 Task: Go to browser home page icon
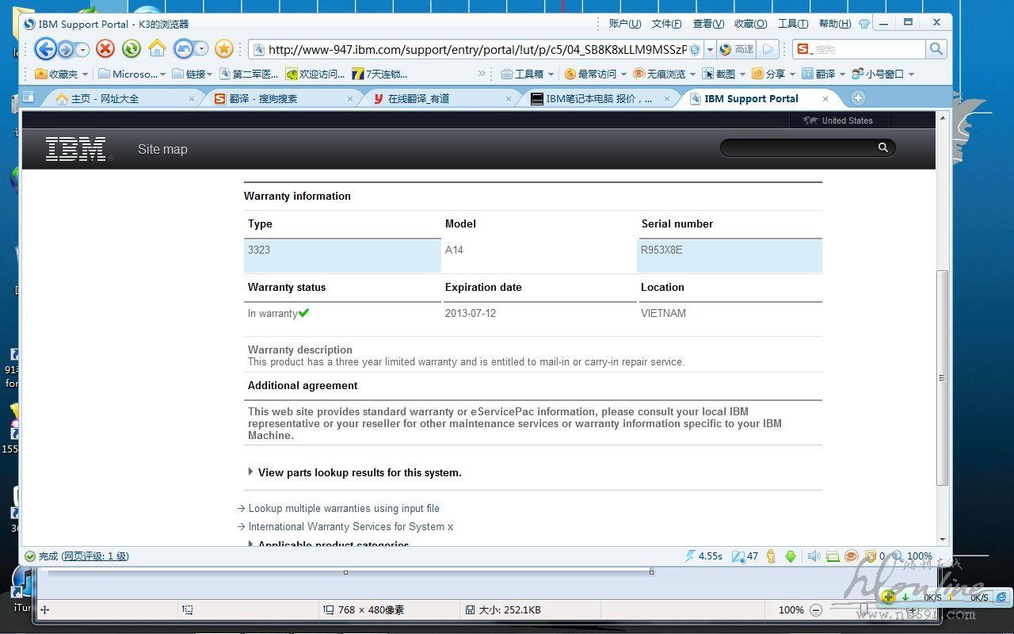point(157,49)
